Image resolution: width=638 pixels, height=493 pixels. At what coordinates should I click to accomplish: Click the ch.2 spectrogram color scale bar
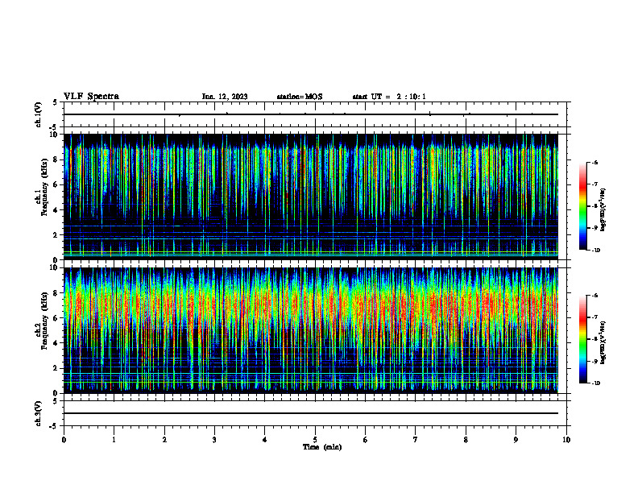(582, 339)
